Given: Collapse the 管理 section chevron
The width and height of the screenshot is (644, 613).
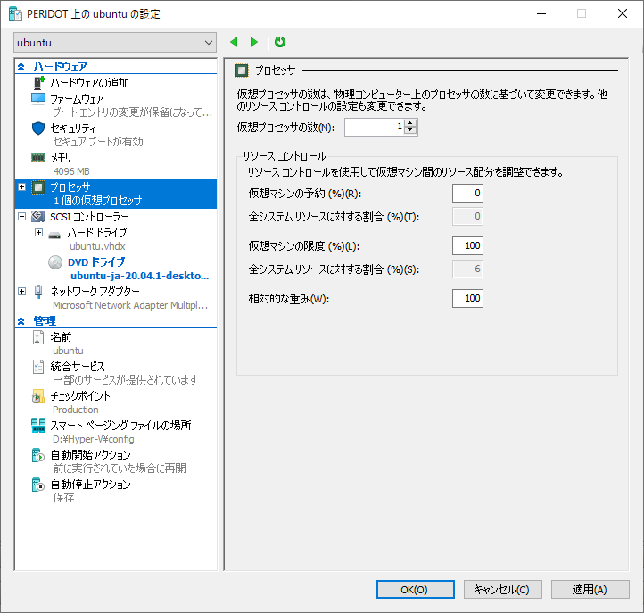Looking at the screenshot, I should tap(21, 321).
